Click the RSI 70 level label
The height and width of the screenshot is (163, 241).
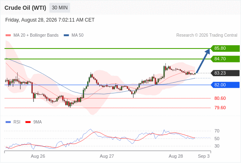pos(217,131)
